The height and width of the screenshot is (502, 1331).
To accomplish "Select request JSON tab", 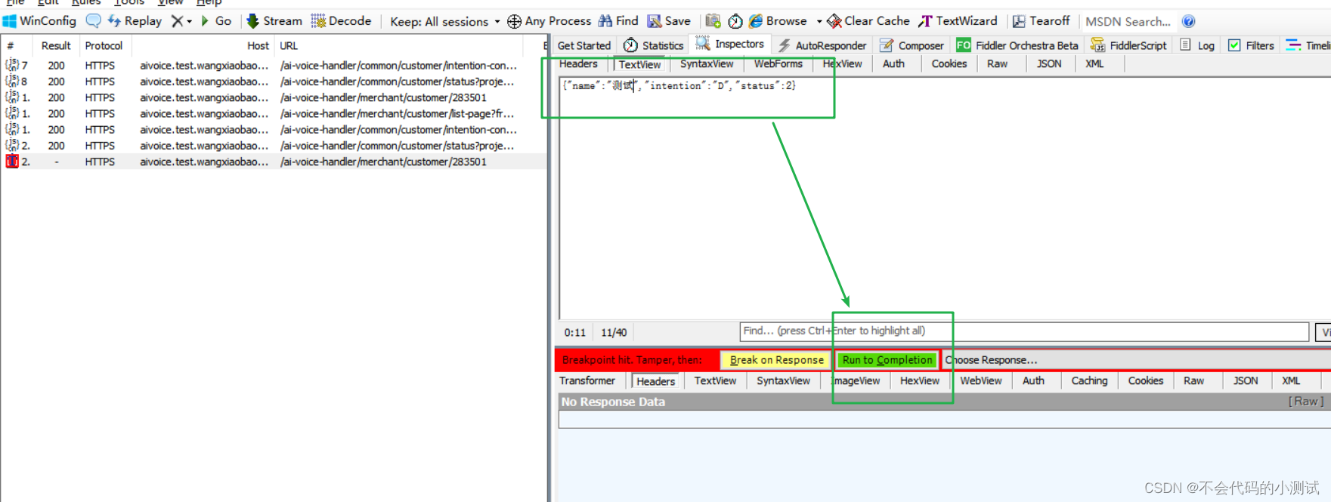I will 1048,63.
